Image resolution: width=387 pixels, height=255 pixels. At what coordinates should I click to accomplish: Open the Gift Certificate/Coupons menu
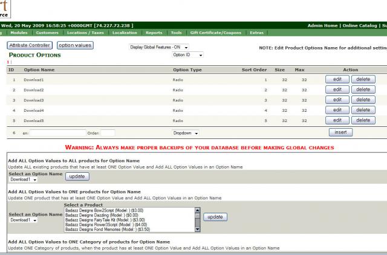[216, 33]
